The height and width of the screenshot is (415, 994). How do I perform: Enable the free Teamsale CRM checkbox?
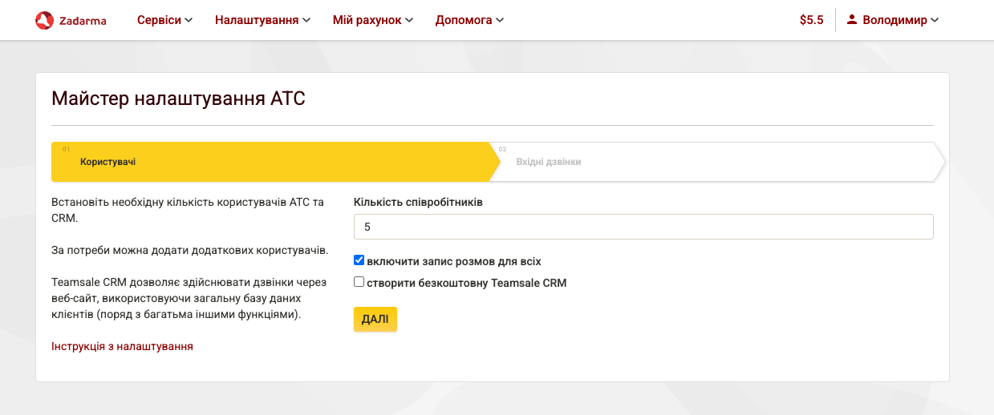[359, 282]
